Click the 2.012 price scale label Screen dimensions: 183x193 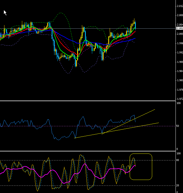click(180, 6)
